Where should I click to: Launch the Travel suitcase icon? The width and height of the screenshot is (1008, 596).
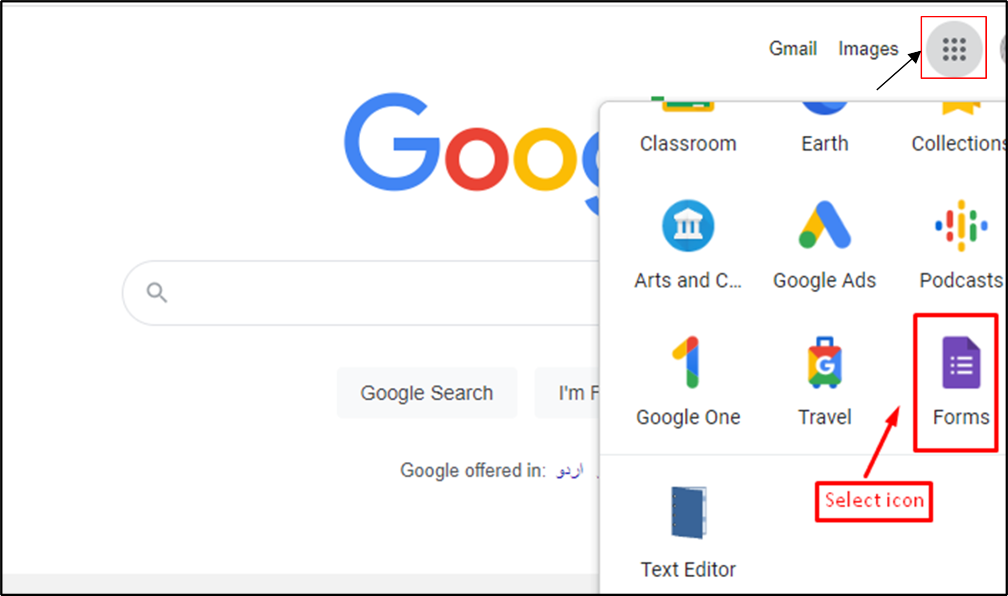(x=824, y=362)
